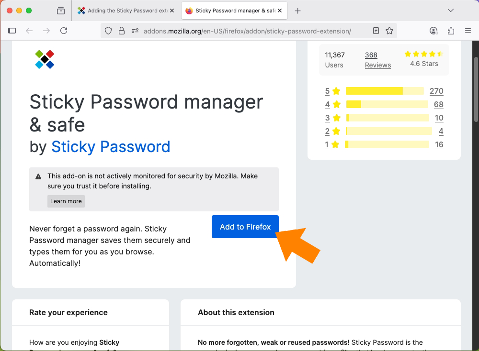Click the two-star rating bar
The width and height of the screenshot is (479, 351).
pyautogui.click(x=389, y=131)
